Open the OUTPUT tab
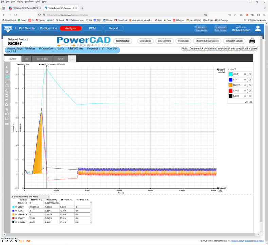Image resolution: width=268 pixels, height=245 pixels. coord(13,59)
